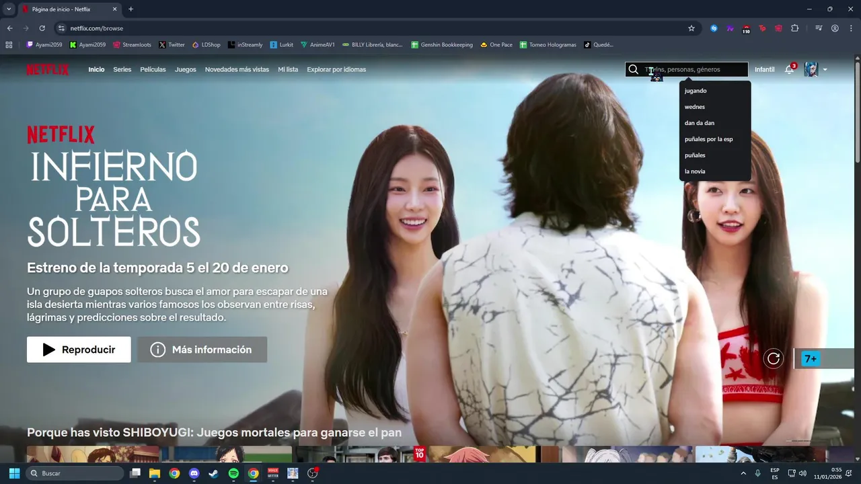Open the Chrome media control icon
This screenshot has width=861, height=484.
pos(819,28)
